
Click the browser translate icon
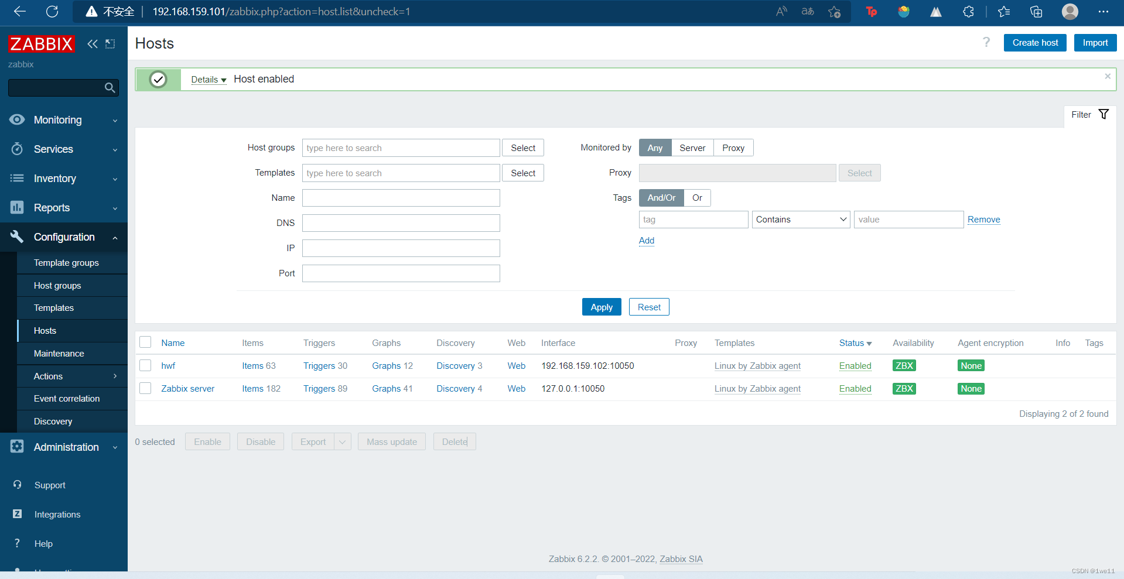click(x=808, y=12)
